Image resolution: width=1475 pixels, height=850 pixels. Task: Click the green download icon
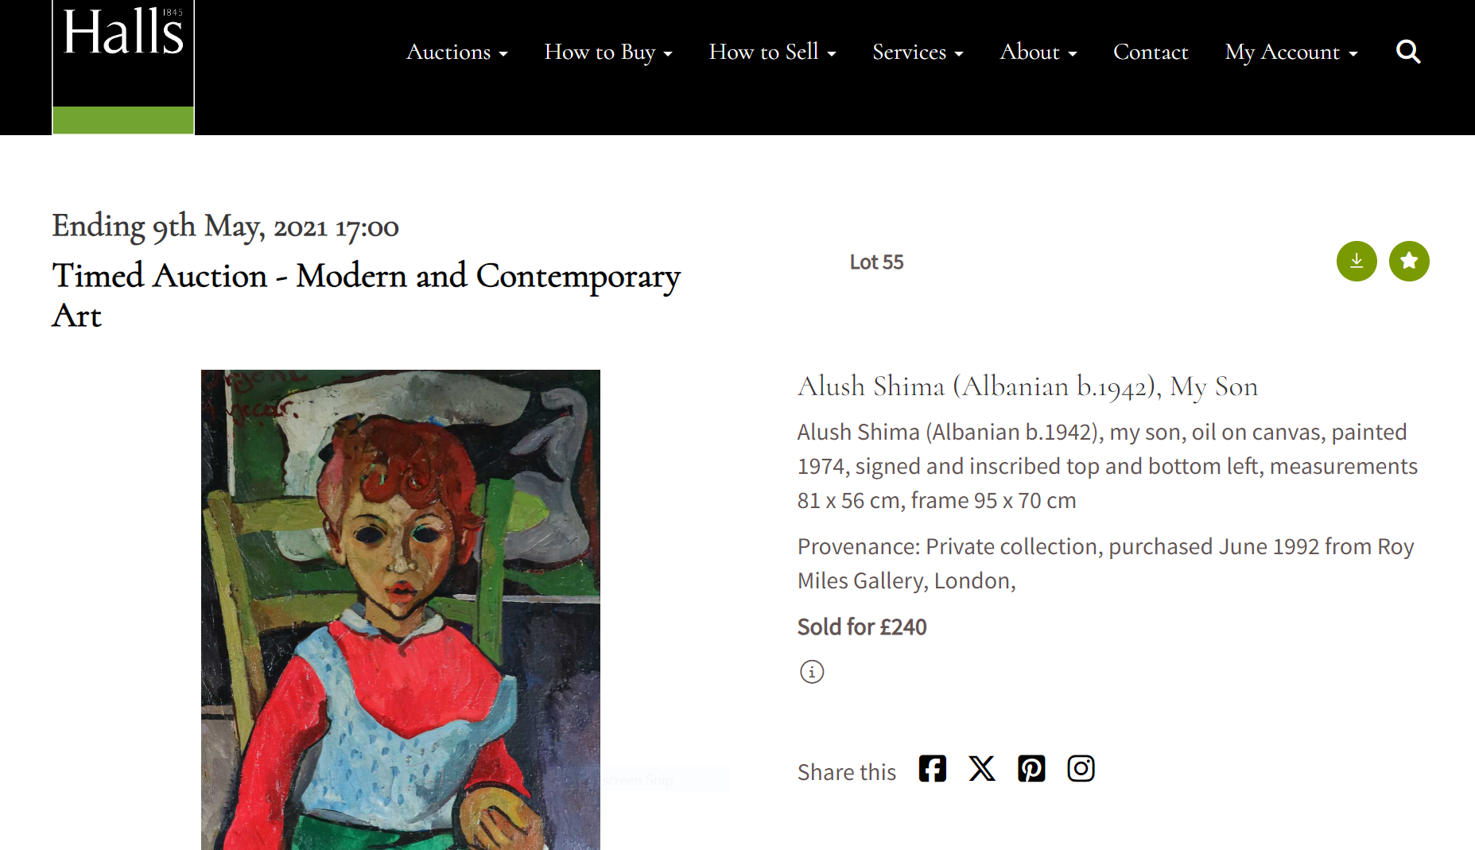pos(1357,261)
